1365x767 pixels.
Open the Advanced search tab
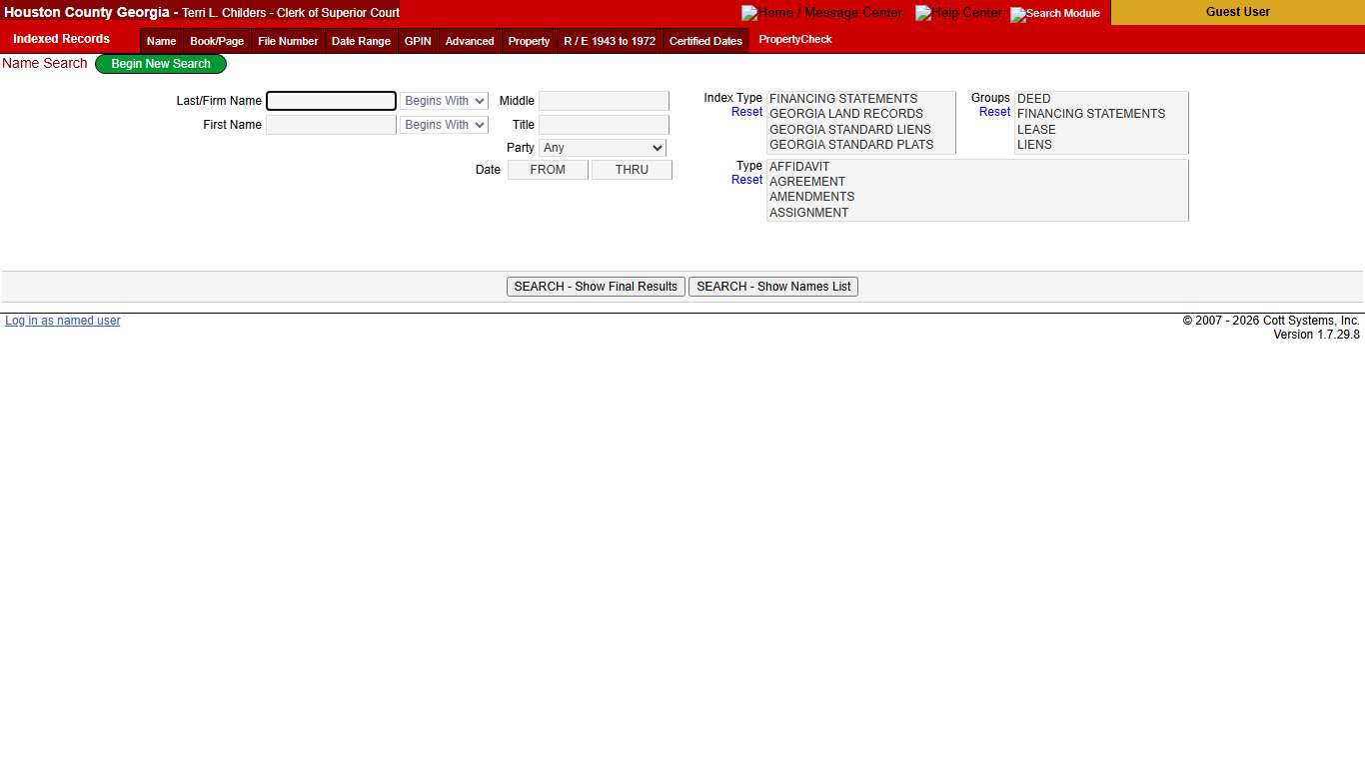469,41
